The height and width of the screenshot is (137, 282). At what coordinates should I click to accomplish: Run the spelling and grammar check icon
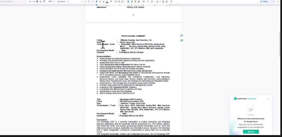(x=41, y=1)
